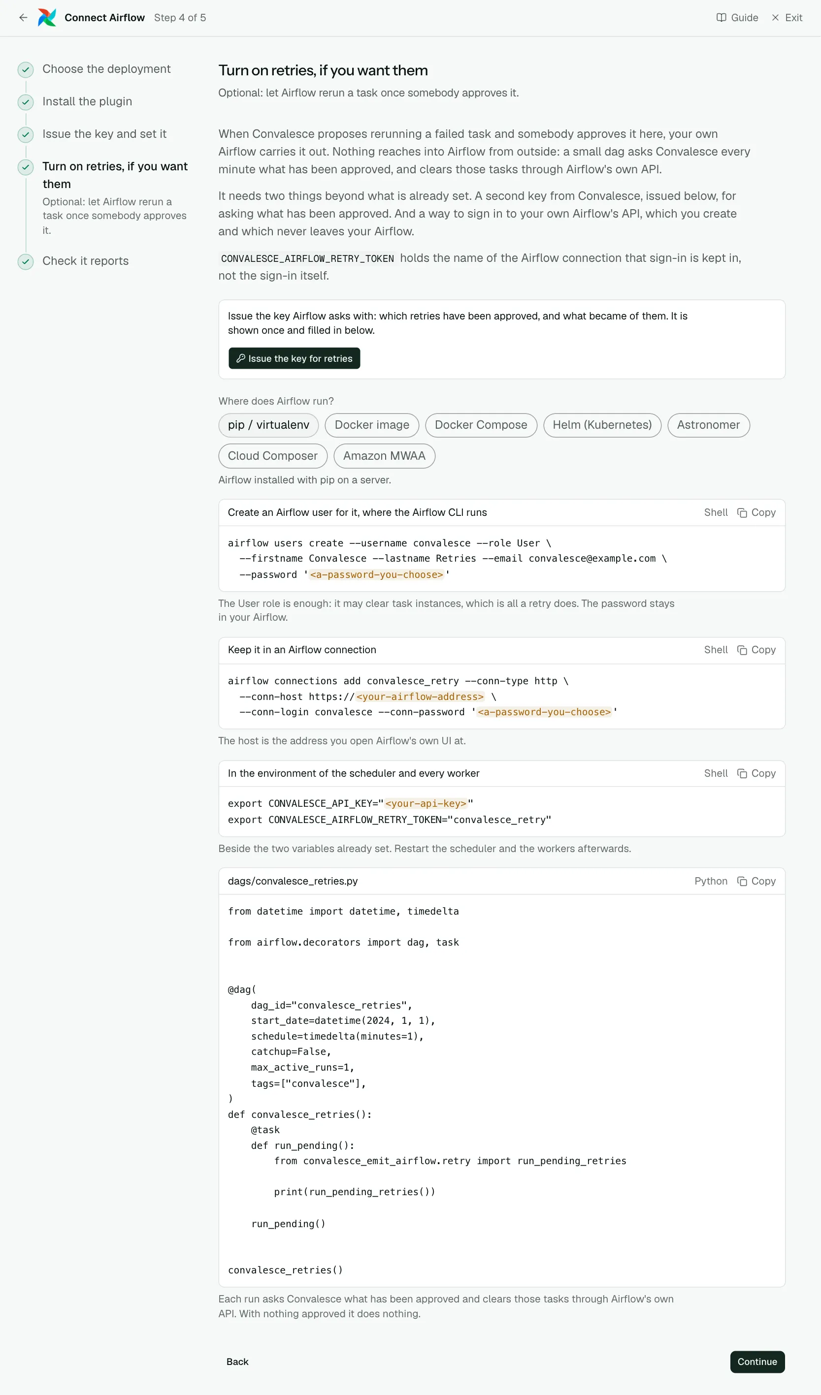Go to the Choose the deployment step
Image resolution: width=821 pixels, height=1395 pixels.
pyautogui.click(x=106, y=69)
